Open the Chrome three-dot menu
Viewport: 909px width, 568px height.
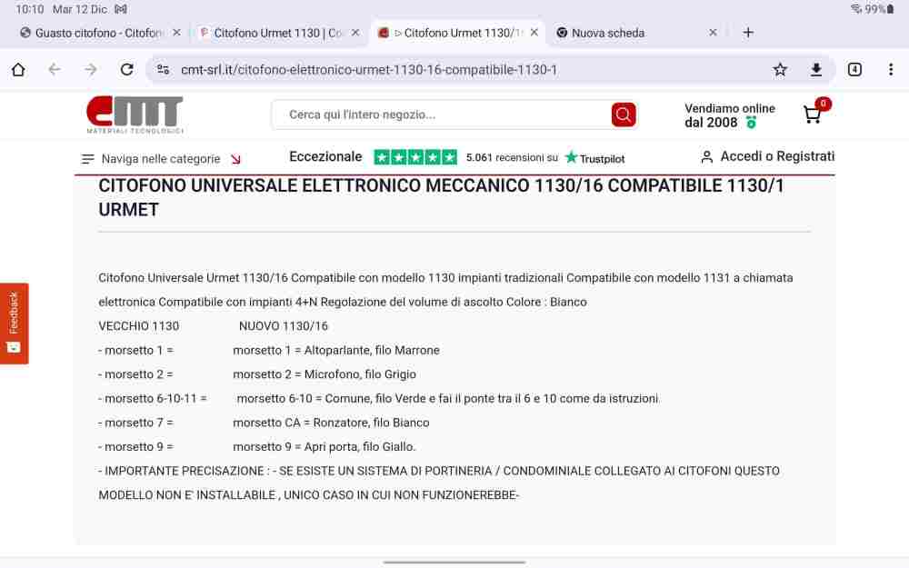tap(890, 70)
